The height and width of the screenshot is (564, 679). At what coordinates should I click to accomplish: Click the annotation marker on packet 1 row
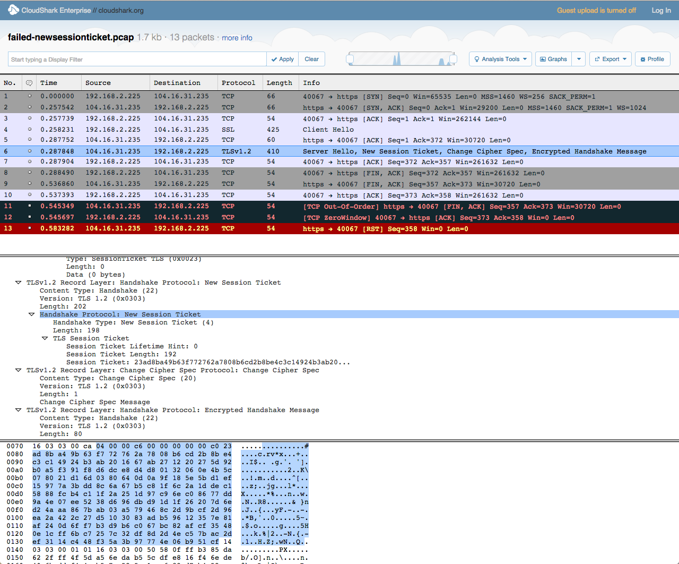pos(29,96)
